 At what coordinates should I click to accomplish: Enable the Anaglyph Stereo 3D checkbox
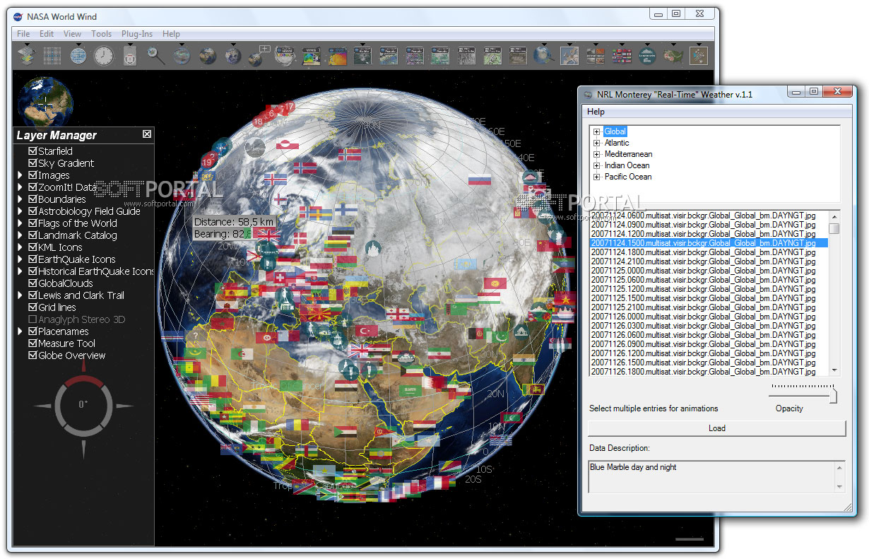pyautogui.click(x=32, y=319)
